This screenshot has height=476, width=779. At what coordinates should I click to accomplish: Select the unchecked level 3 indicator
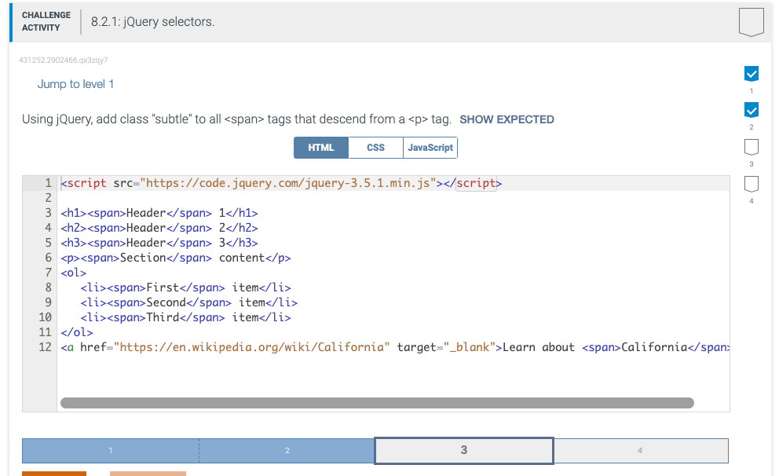[x=752, y=147]
